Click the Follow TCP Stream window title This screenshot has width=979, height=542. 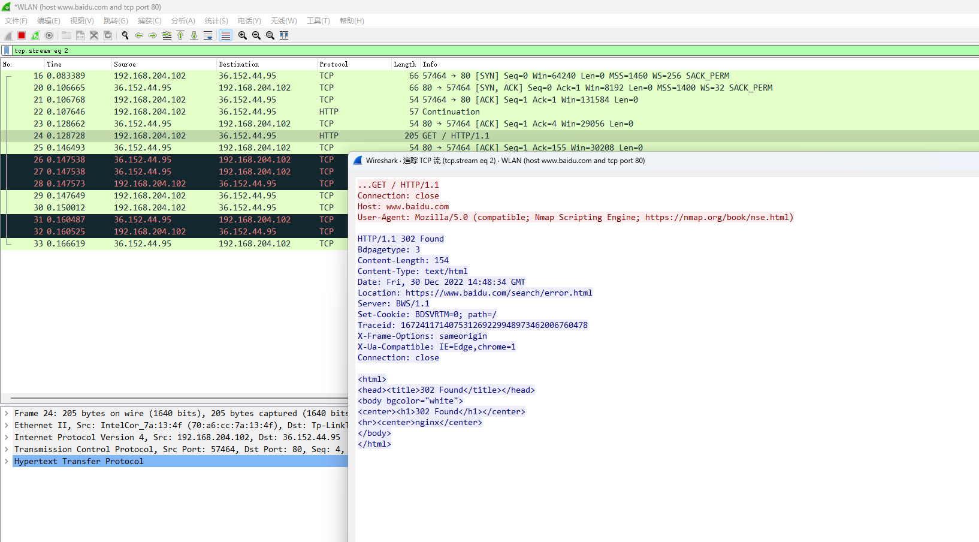pos(505,161)
